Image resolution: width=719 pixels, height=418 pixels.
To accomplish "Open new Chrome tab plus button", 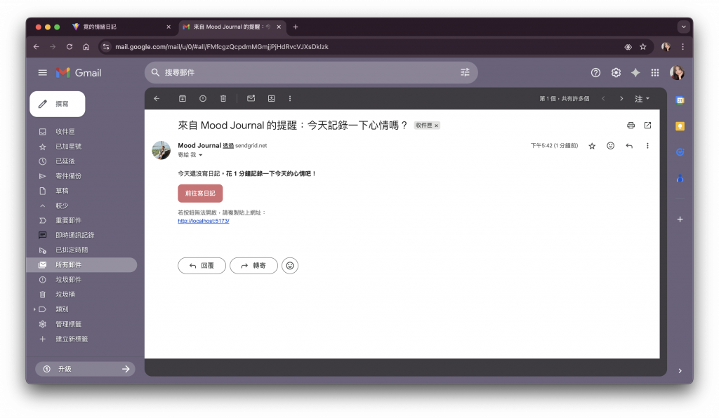I will 296,27.
